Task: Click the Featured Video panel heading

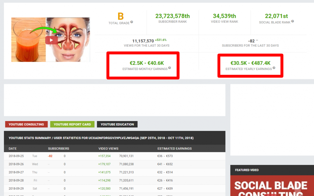Action: (x=247, y=170)
